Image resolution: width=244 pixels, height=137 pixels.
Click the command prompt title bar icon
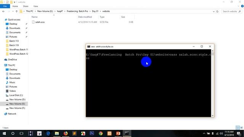click(88, 46)
